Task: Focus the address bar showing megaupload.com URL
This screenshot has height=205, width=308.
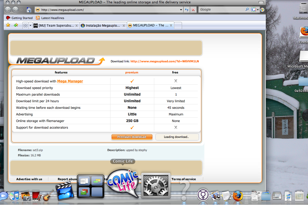Action: pos(109,10)
